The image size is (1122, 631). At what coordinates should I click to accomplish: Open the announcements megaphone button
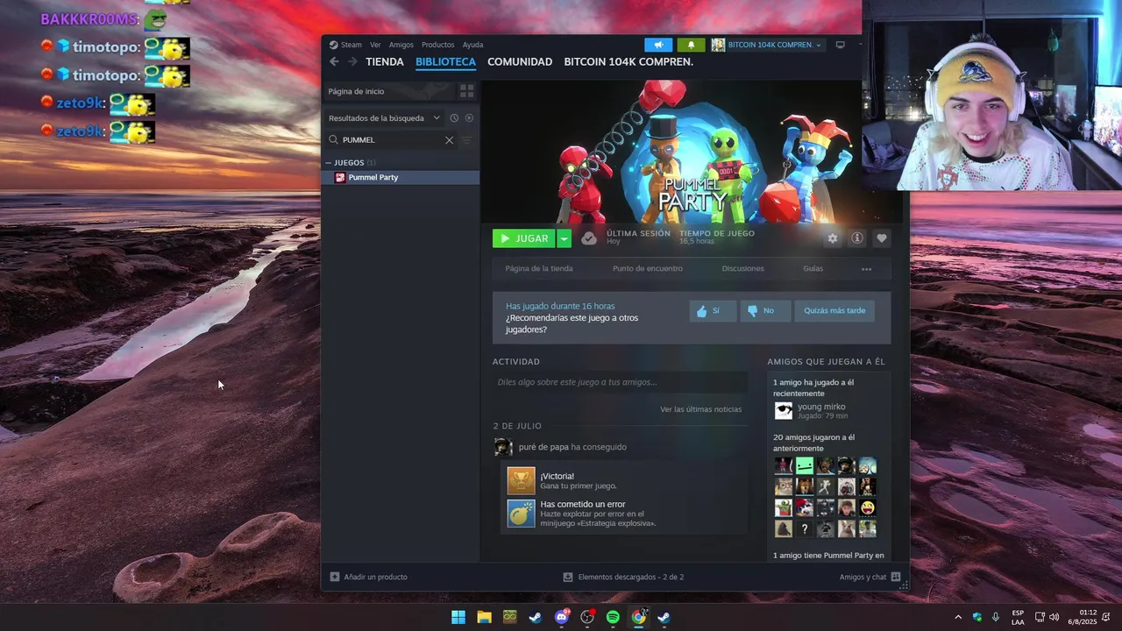[x=658, y=45]
